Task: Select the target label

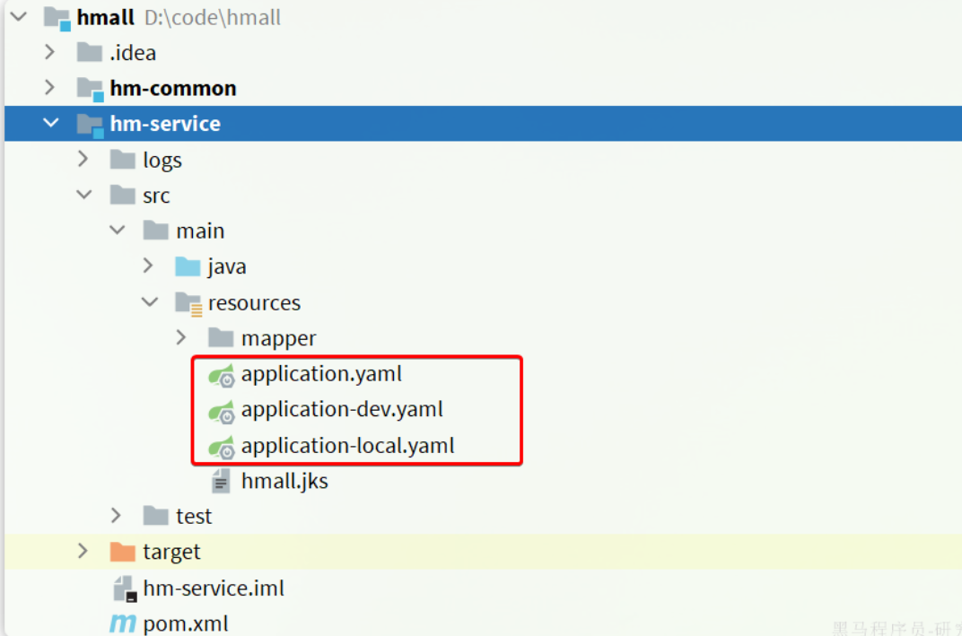Action: 171,553
